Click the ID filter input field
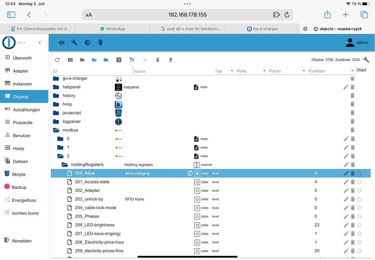The image size is (375, 260). coord(92,71)
